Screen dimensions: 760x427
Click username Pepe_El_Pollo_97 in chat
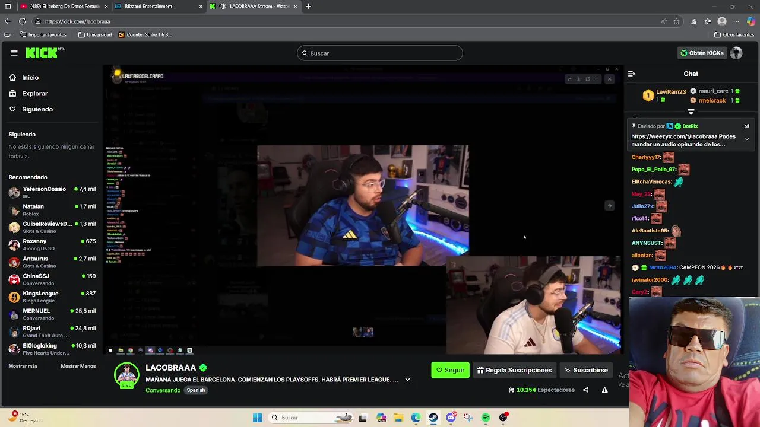pos(654,170)
